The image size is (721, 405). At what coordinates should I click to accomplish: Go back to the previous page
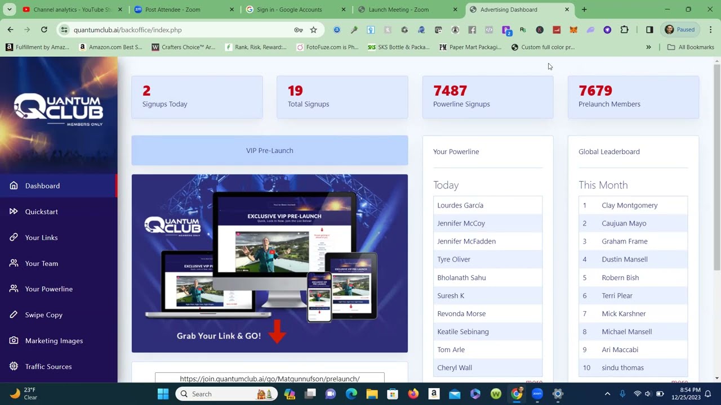coord(10,30)
